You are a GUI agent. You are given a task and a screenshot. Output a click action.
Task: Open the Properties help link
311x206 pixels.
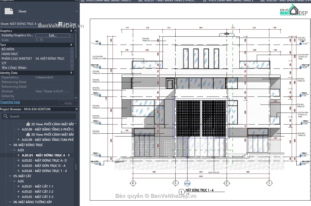[10, 102]
